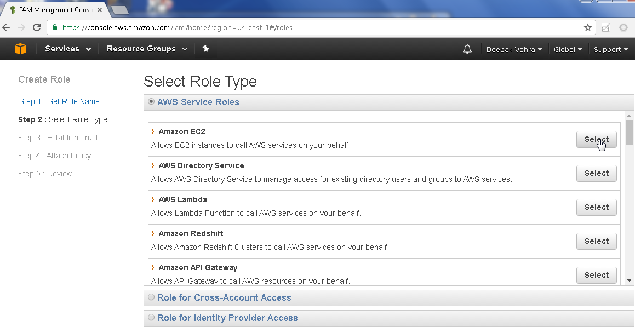Hit Select for AWS Lambda

tap(597, 207)
